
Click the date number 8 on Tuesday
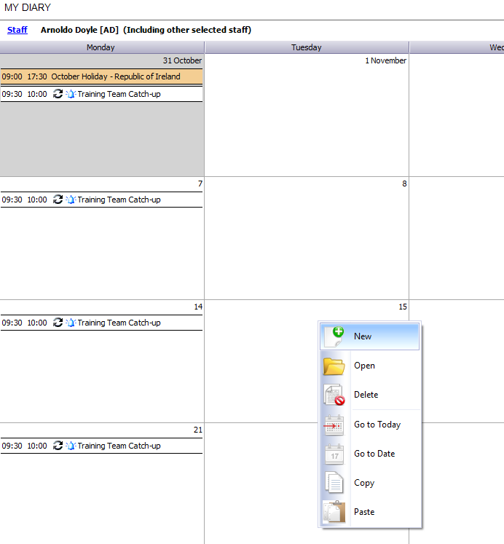coord(404,184)
